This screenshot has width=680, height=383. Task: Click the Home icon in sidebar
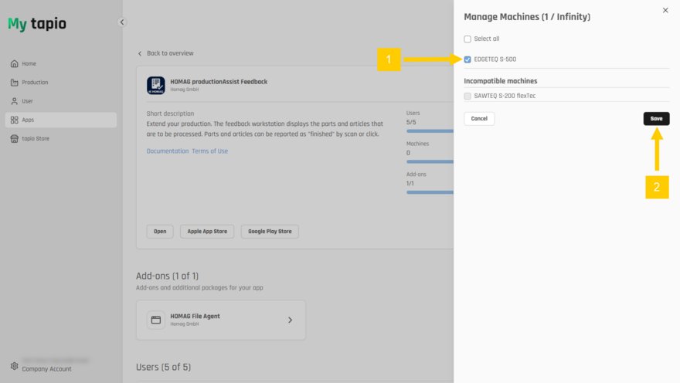(15, 63)
